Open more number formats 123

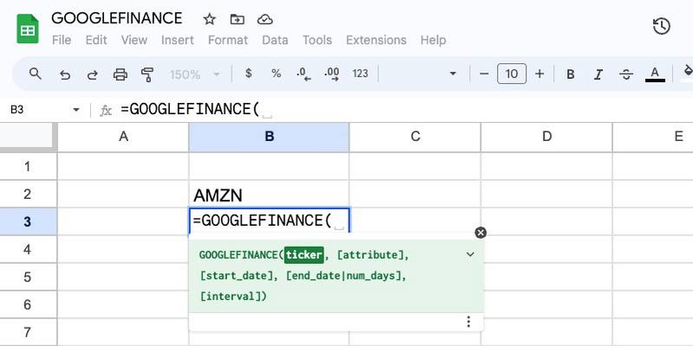[x=360, y=74]
